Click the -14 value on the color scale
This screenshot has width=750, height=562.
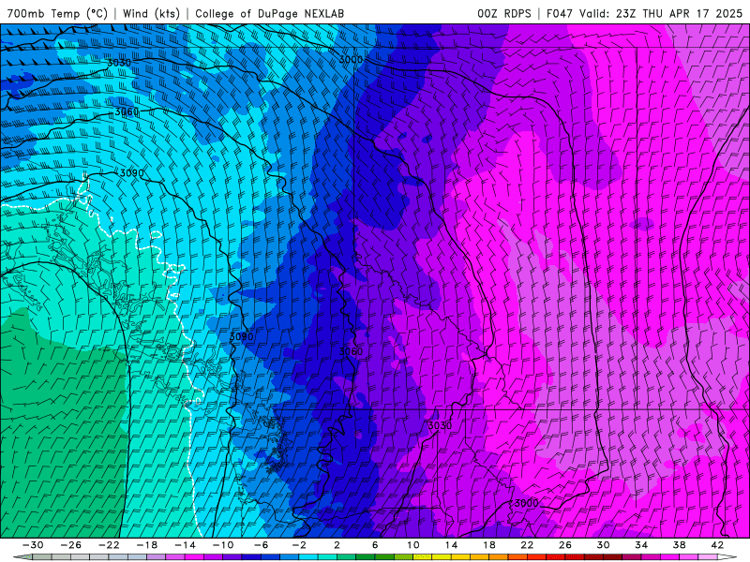tap(185, 545)
